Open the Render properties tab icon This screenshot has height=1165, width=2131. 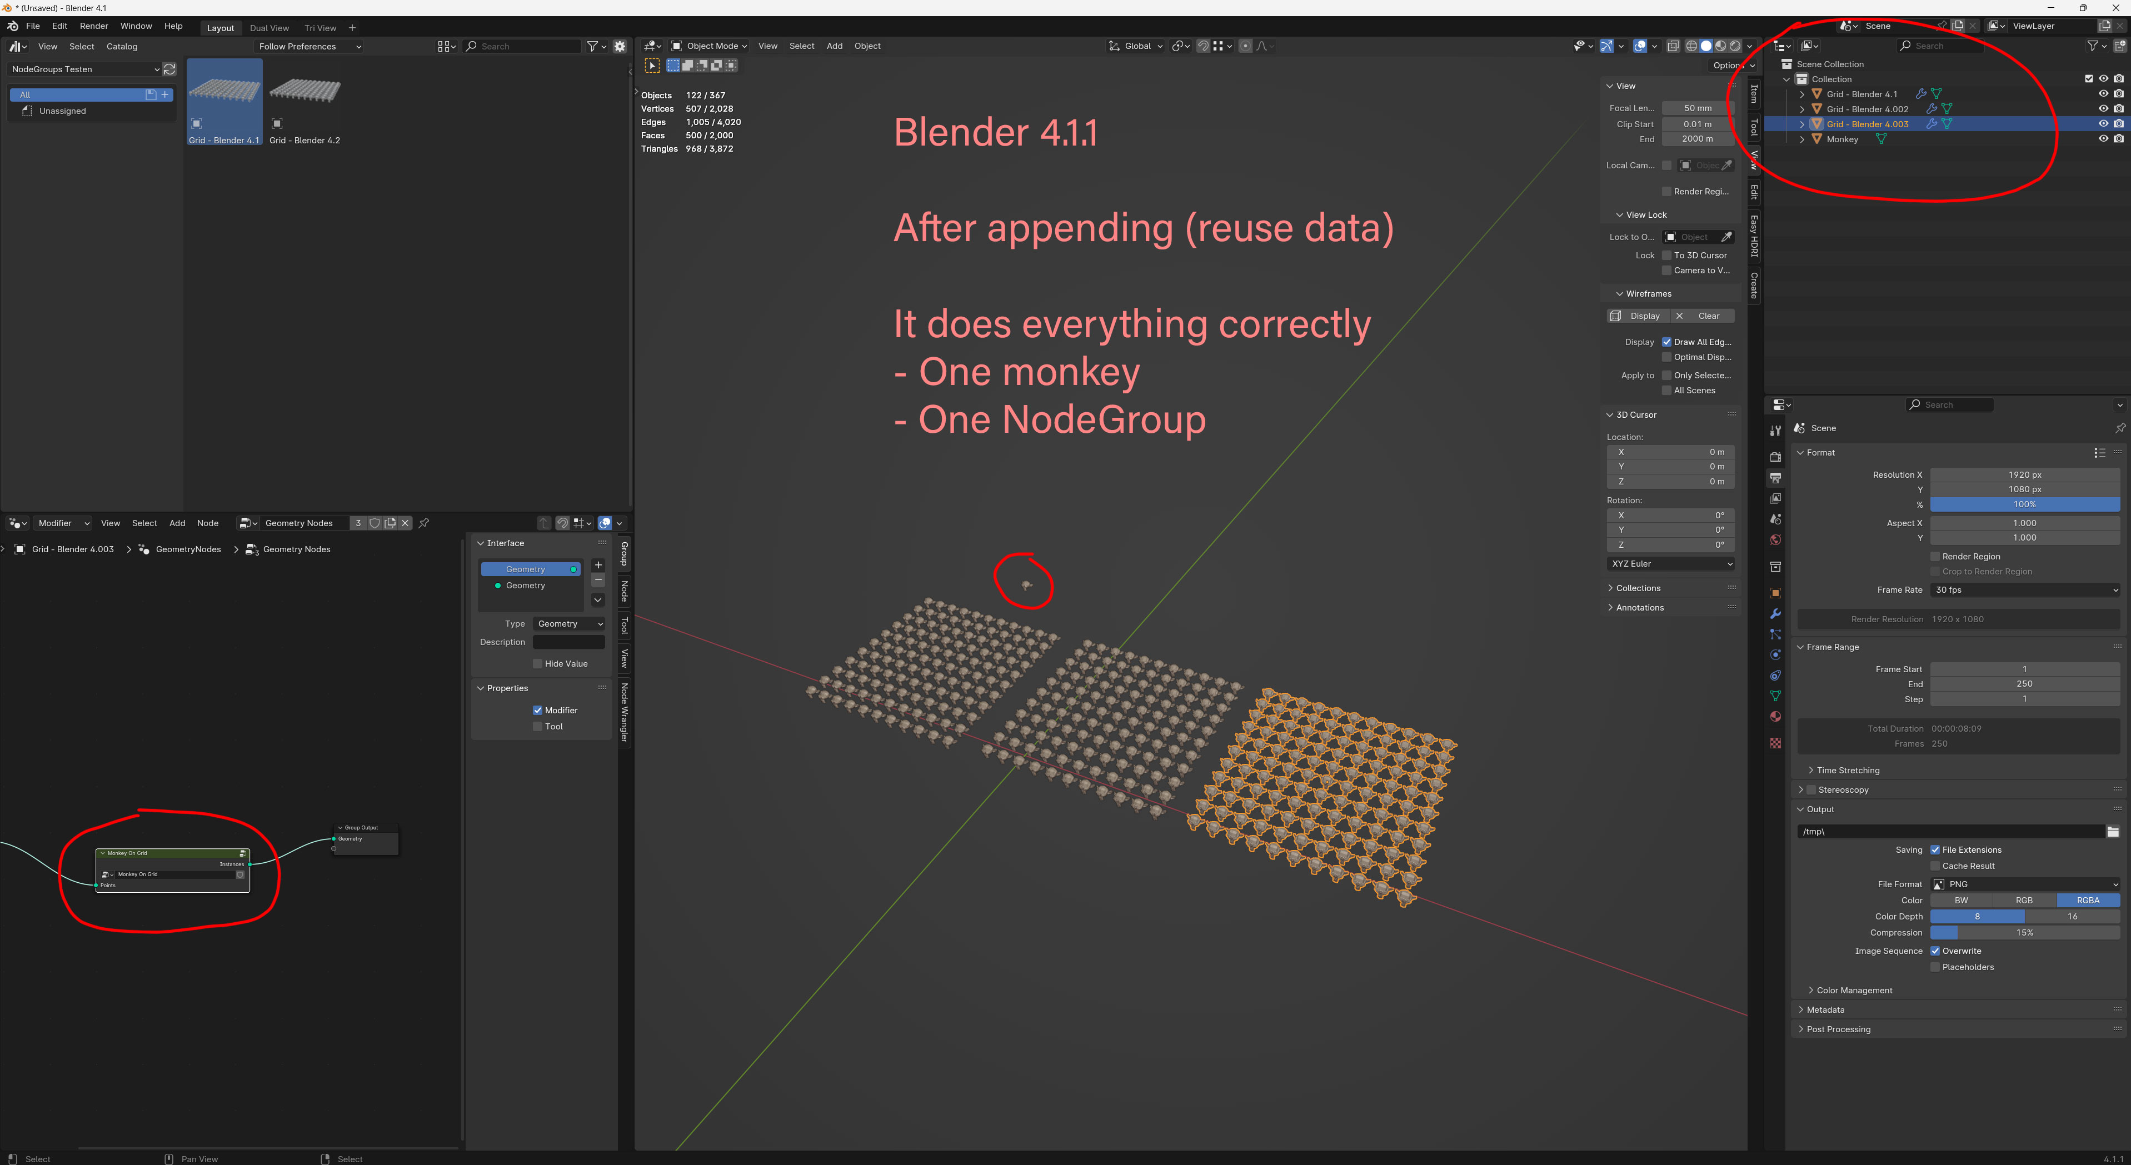(1775, 457)
